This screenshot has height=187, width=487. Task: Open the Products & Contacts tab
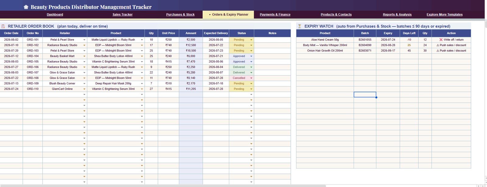point(336,15)
